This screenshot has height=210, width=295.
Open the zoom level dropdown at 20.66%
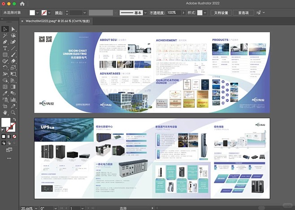click(x=35, y=208)
